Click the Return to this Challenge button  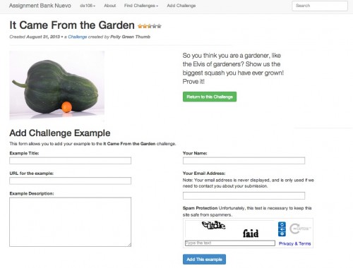coord(210,97)
